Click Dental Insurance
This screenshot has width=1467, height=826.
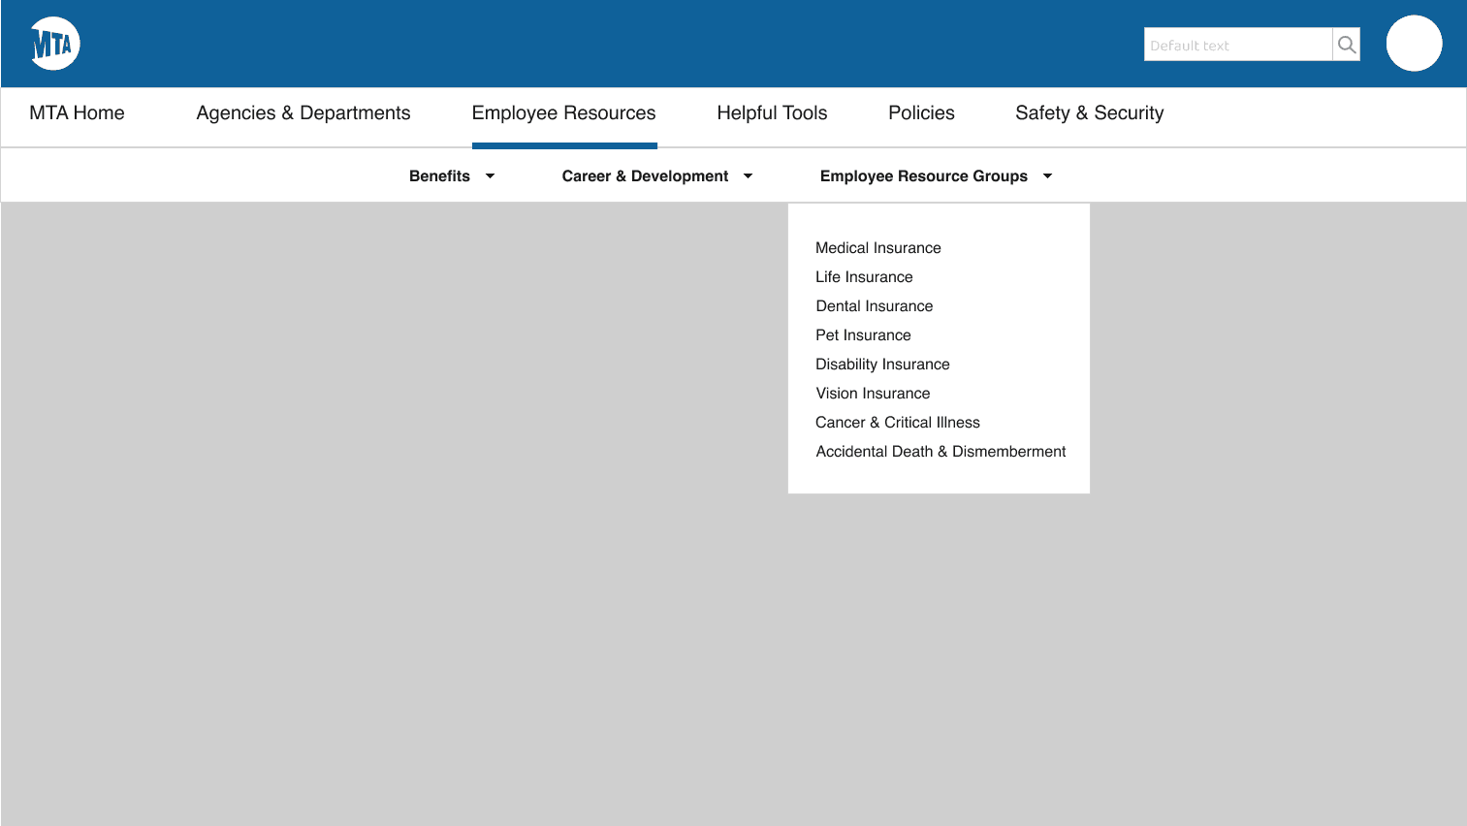pos(874,305)
